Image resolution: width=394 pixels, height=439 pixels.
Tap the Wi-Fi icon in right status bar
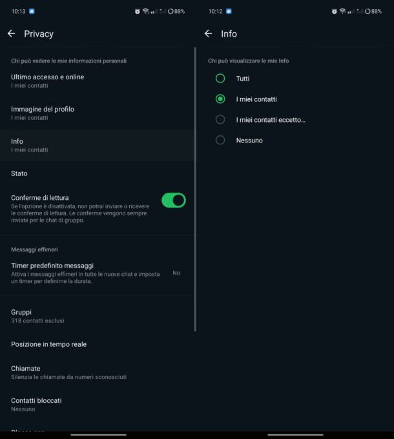tap(342, 11)
